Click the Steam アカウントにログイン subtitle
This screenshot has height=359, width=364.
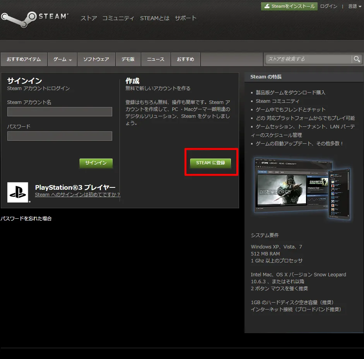pyautogui.click(x=38, y=88)
